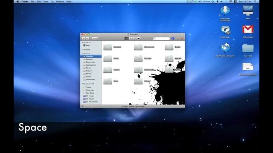The height and width of the screenshot is (153, 273).
Task: Go forward with the Finder forward button
Action: click(87, 39)
